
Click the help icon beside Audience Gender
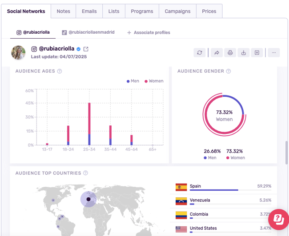click(x=228, y=71)
